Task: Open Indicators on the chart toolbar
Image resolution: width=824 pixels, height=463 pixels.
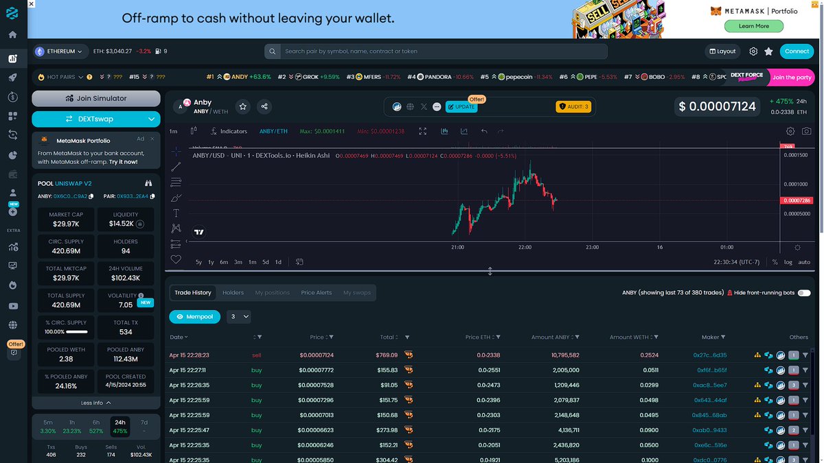Action: (229, 131)
